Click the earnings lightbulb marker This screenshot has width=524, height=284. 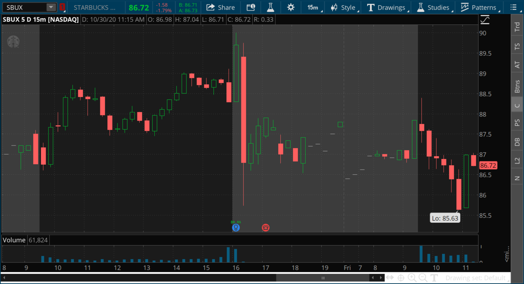tap(236, 227)
